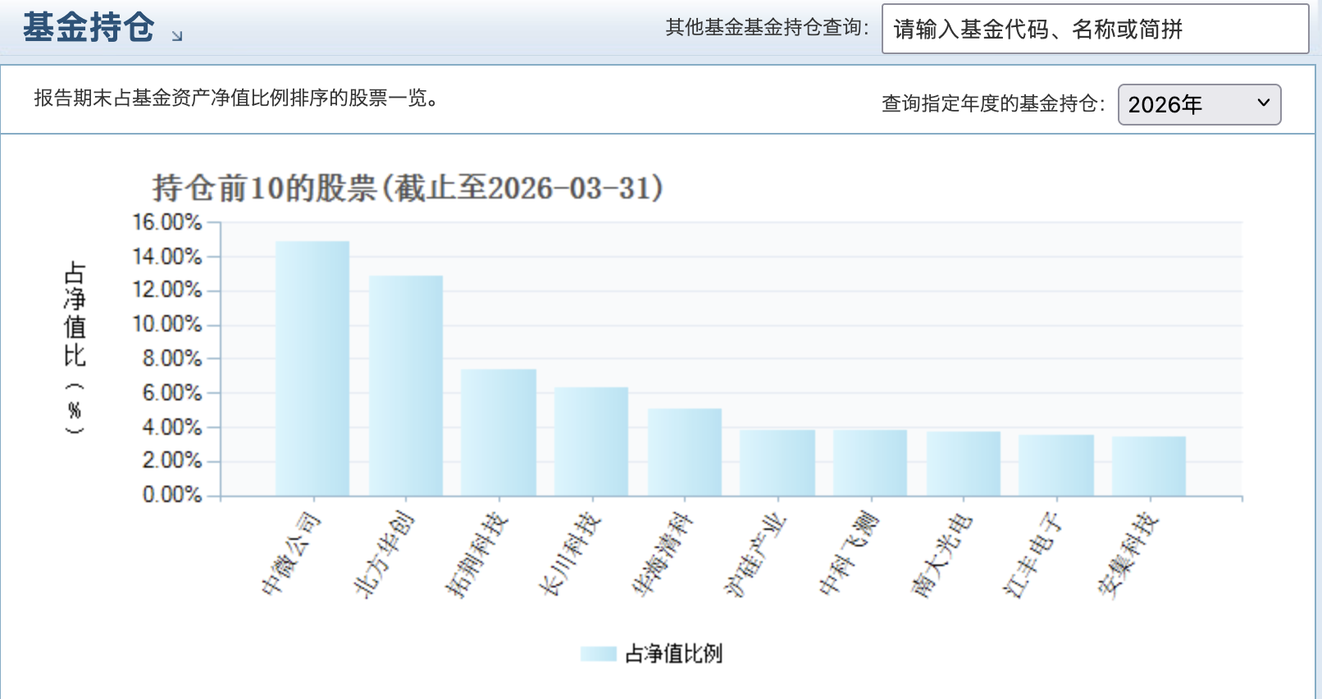
Task: Click the 沪硅产业 axis label
Action: tap(755, 555)
